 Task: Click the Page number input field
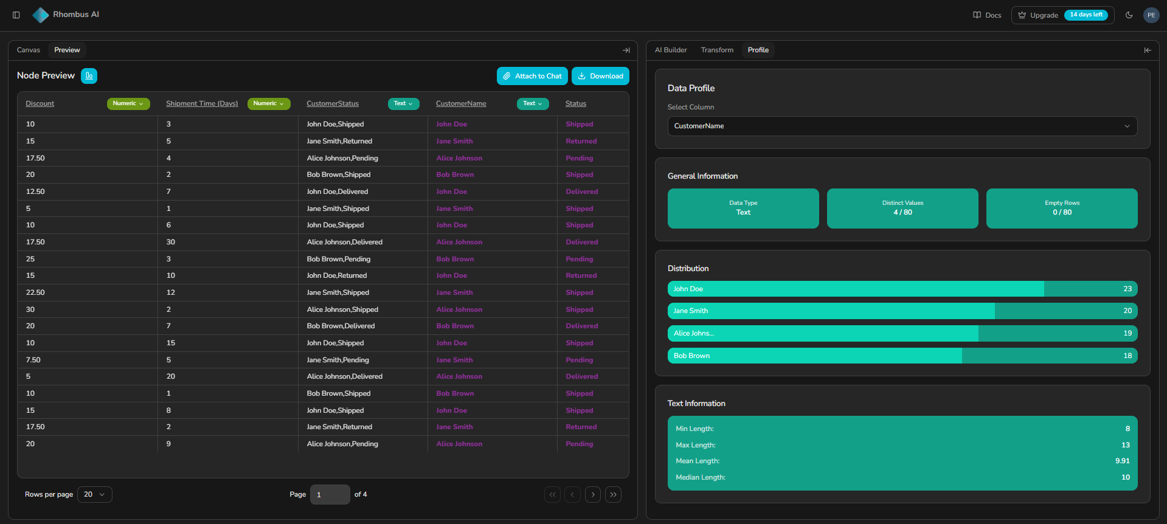(x=330, y=495)
